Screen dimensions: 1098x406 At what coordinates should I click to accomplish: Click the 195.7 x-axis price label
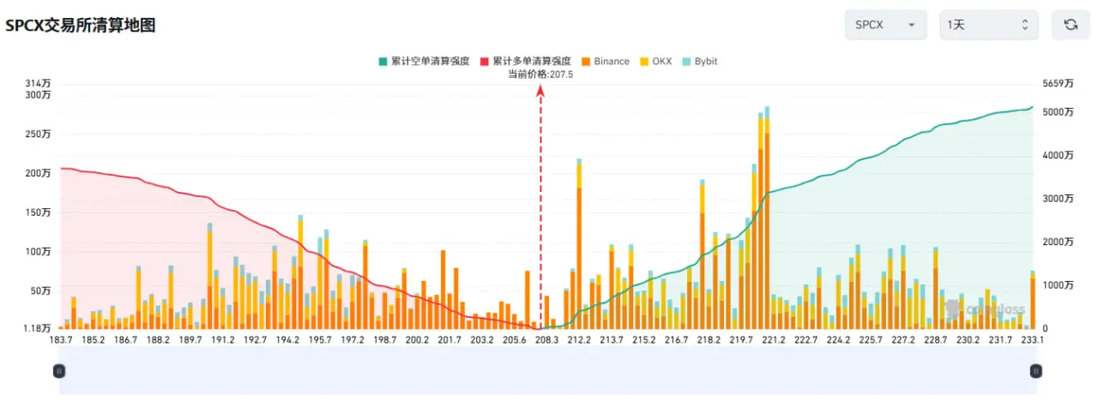click(x=320, y=340)
